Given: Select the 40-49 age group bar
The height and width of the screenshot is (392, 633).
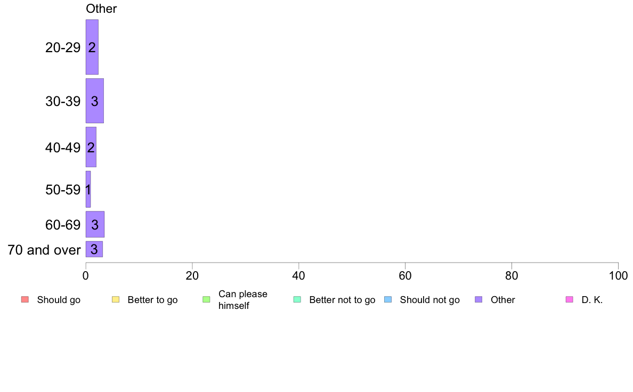Looking at the screenshot, I should coord(91,147).
